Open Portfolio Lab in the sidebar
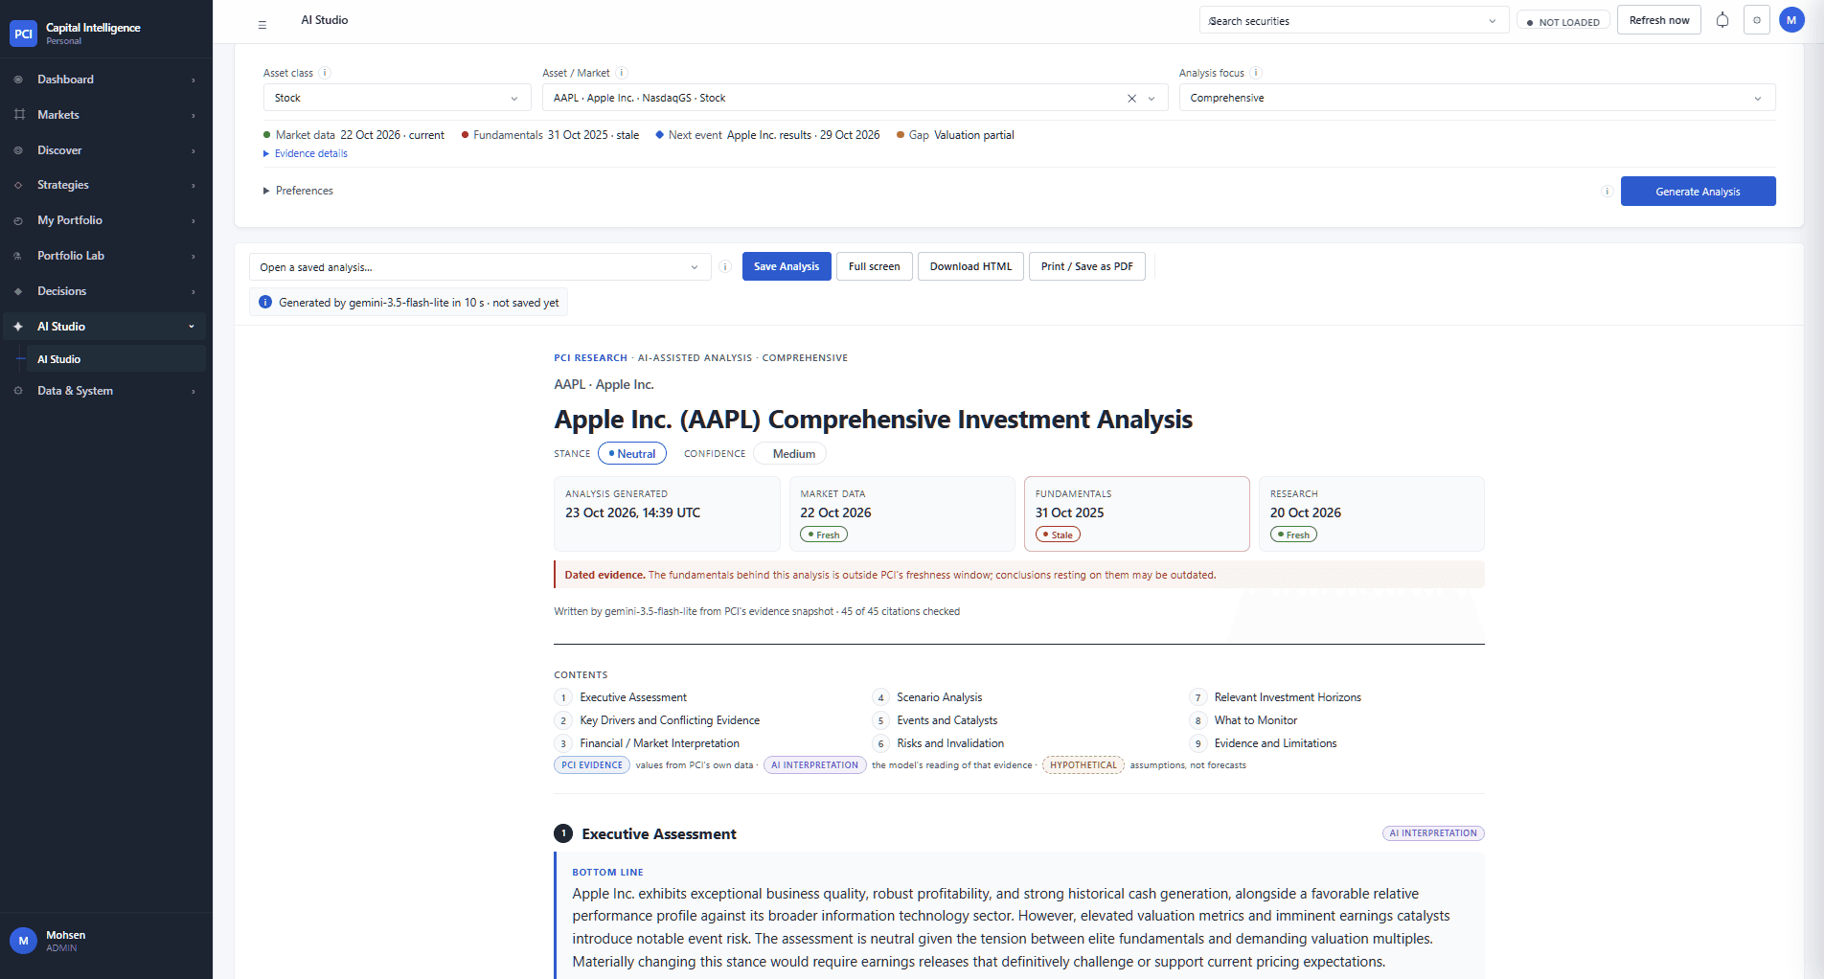The width and height of the screenshot is (1824, 979). tap(104, 256)
